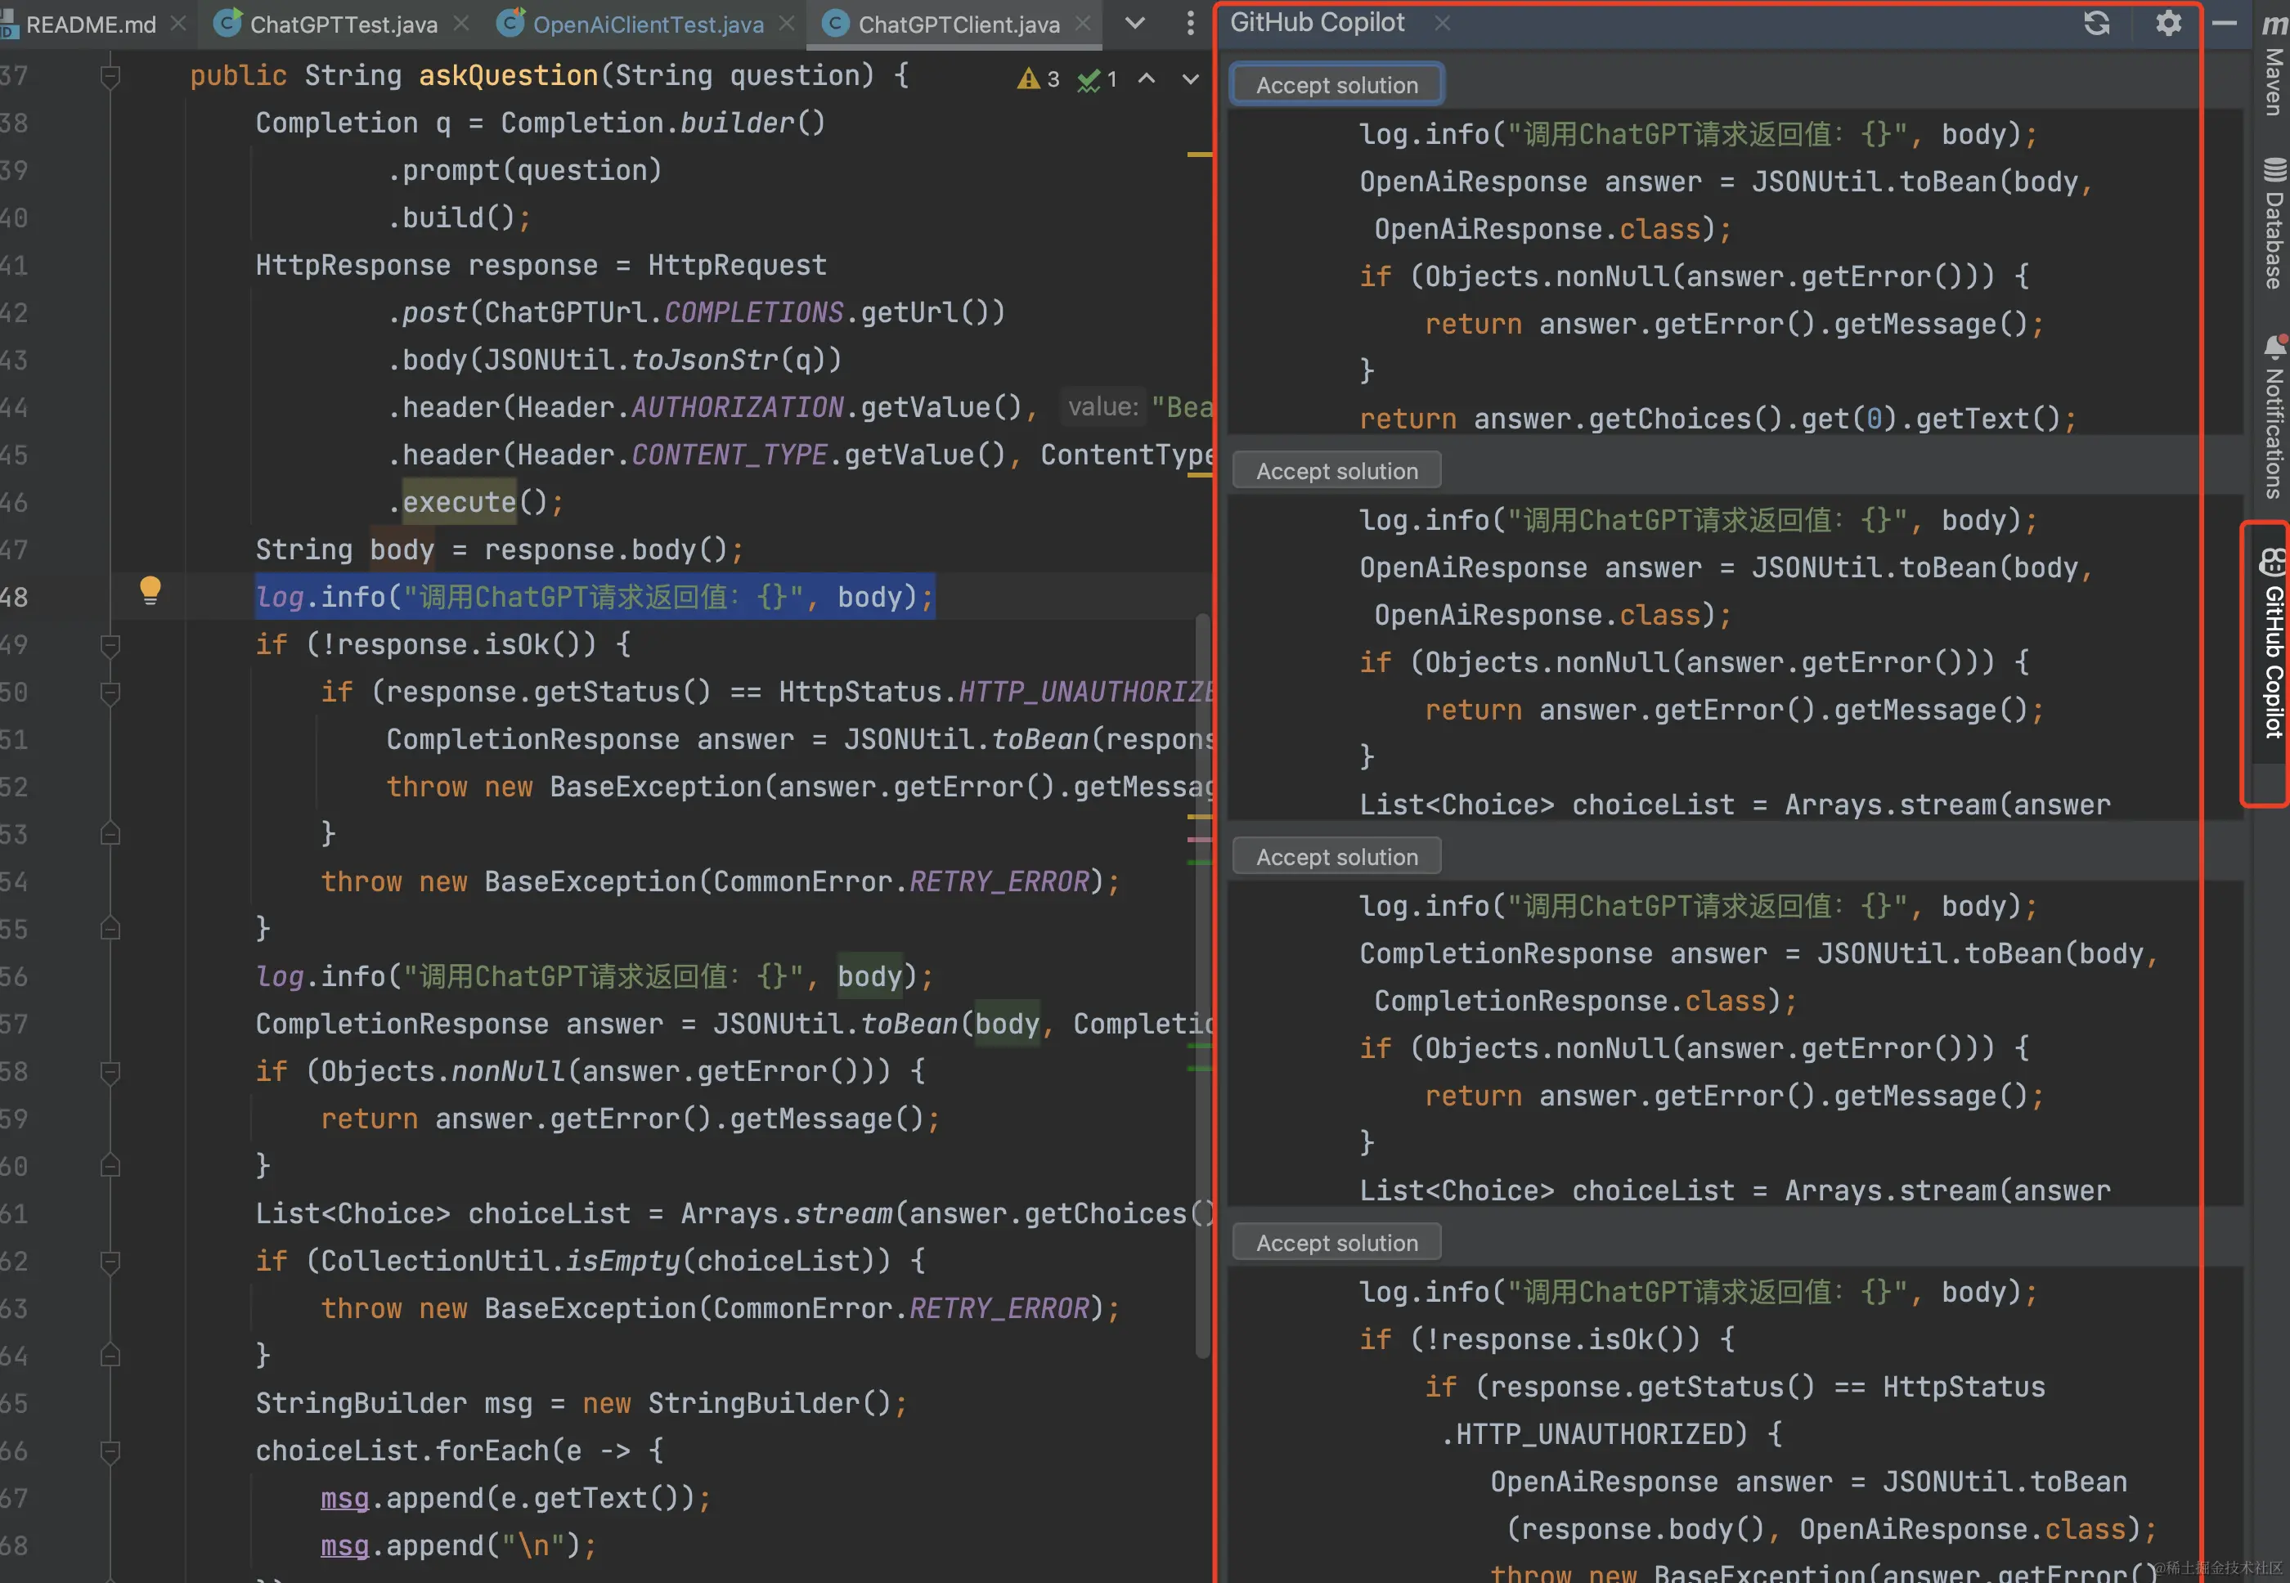The image size is (2290, 1583).
Task: Collapse the choiceList.forEach lambda block
Action: click(111, 1452)
